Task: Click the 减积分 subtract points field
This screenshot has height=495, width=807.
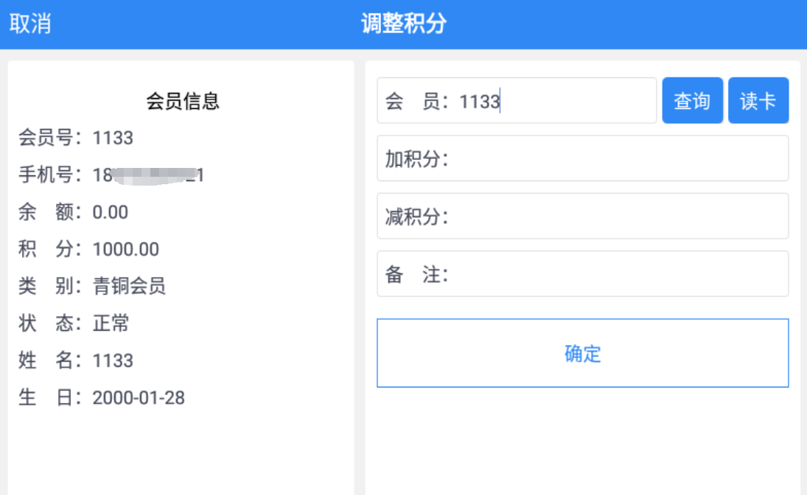Action: (x=583, y=216)
